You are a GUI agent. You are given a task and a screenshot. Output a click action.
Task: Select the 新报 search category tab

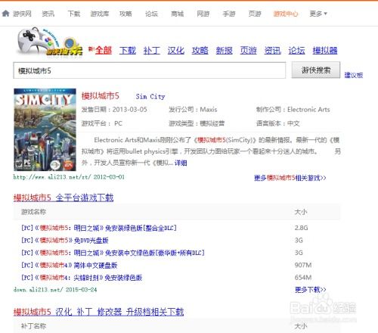pos(225,51)
